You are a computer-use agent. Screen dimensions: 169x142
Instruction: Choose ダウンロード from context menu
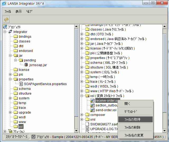(135, 112)
